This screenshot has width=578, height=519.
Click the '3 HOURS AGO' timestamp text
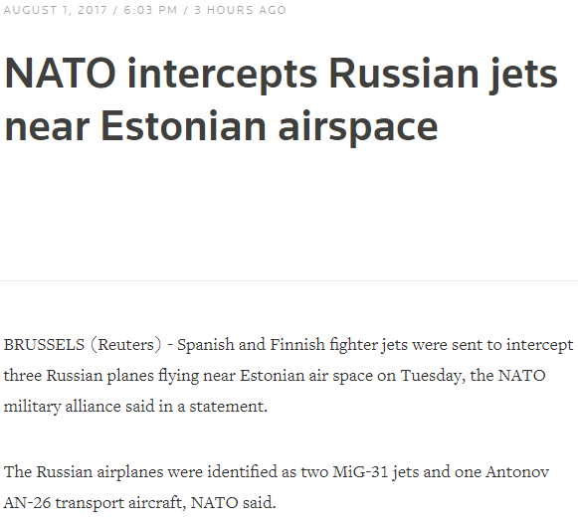point(240,10)
